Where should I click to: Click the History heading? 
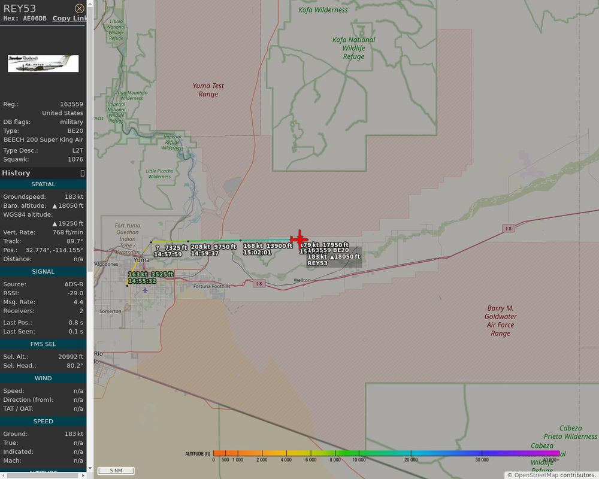pos(16,173)
